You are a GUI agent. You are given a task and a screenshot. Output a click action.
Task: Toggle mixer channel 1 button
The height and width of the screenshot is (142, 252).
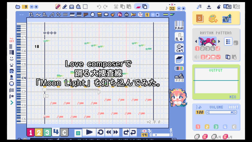pyautogui.click(x=198, y=127)
